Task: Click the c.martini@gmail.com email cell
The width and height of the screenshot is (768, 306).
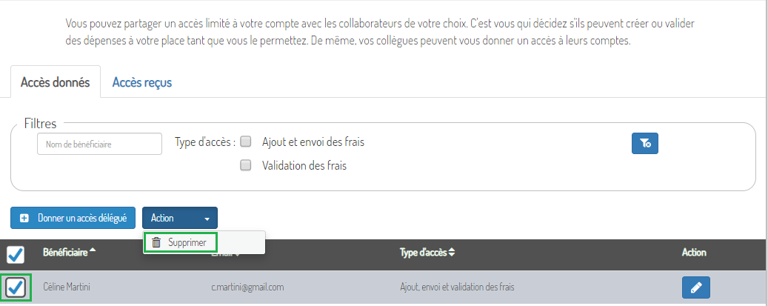Action: point(248,287)
